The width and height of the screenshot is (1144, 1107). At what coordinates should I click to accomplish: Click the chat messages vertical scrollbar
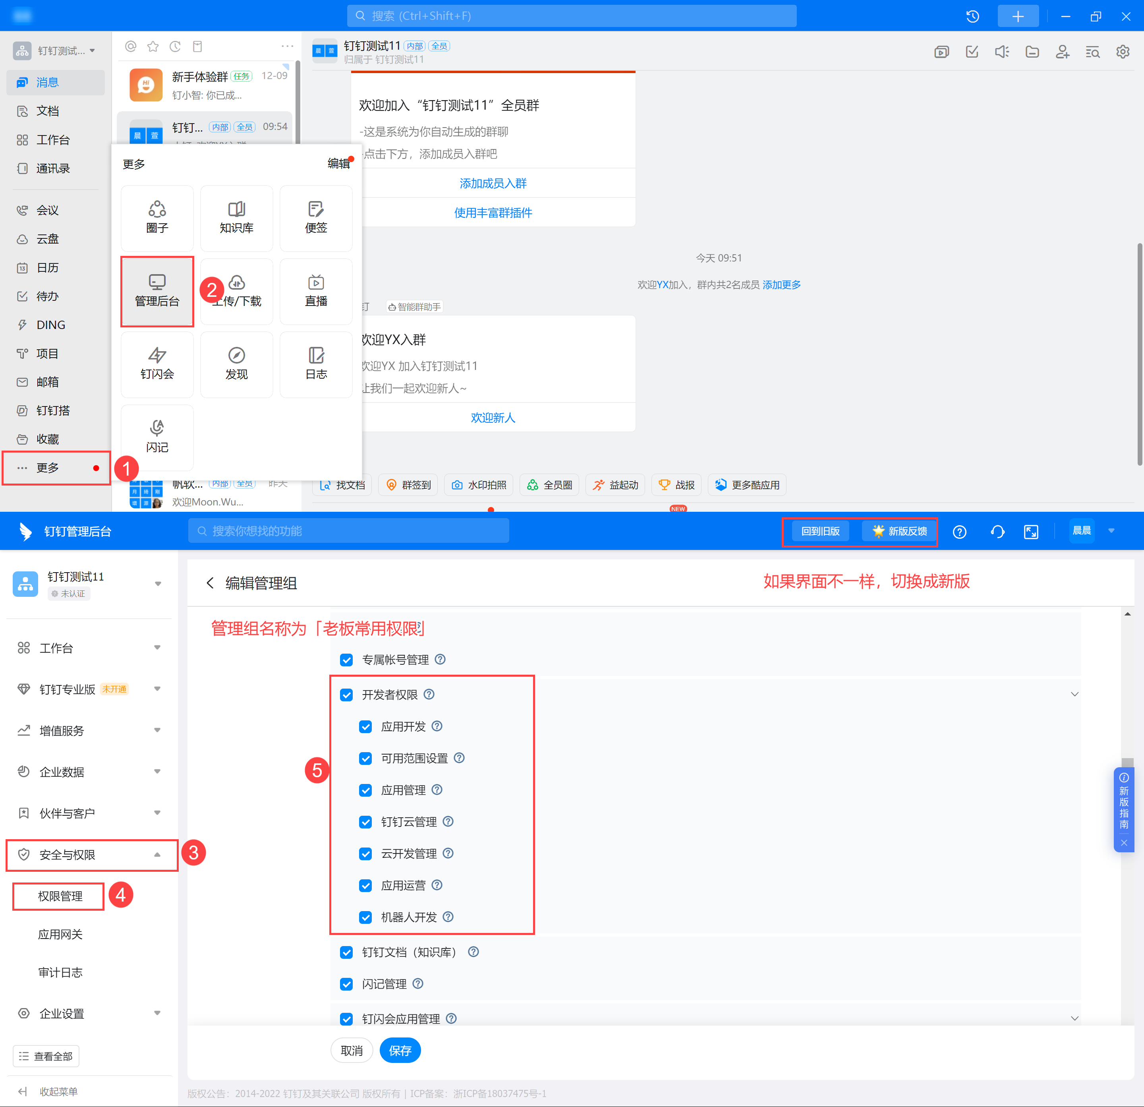coord(1139,354)
